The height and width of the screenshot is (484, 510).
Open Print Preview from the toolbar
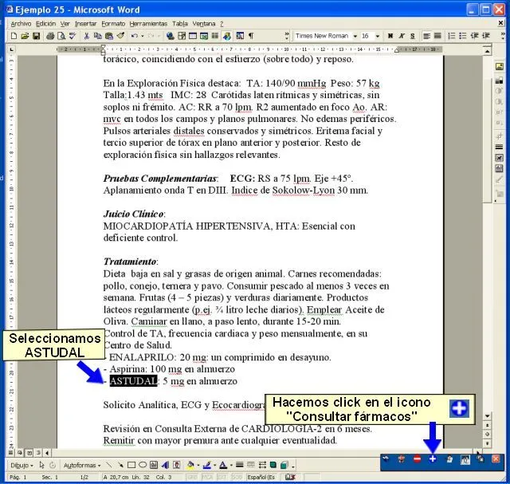[61, 36]
